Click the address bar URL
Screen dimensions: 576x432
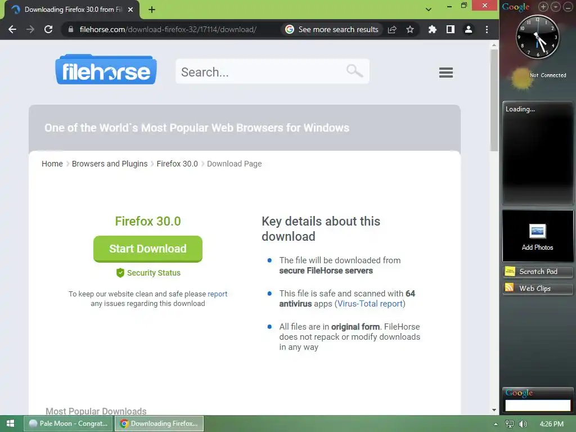click(x=168, y=29)
